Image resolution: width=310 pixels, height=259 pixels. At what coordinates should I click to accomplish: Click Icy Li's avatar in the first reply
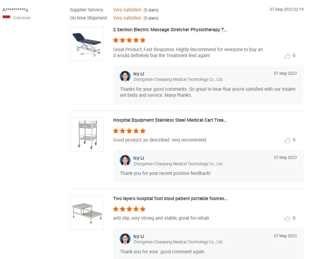(x=125, y=76)
